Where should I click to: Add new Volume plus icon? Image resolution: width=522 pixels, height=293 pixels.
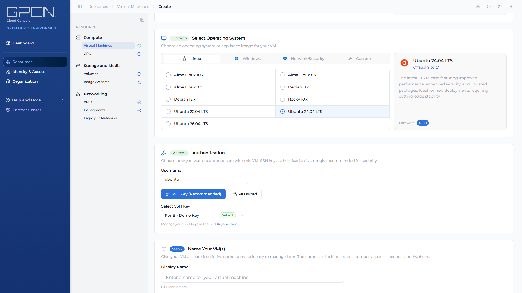(139, 74)
